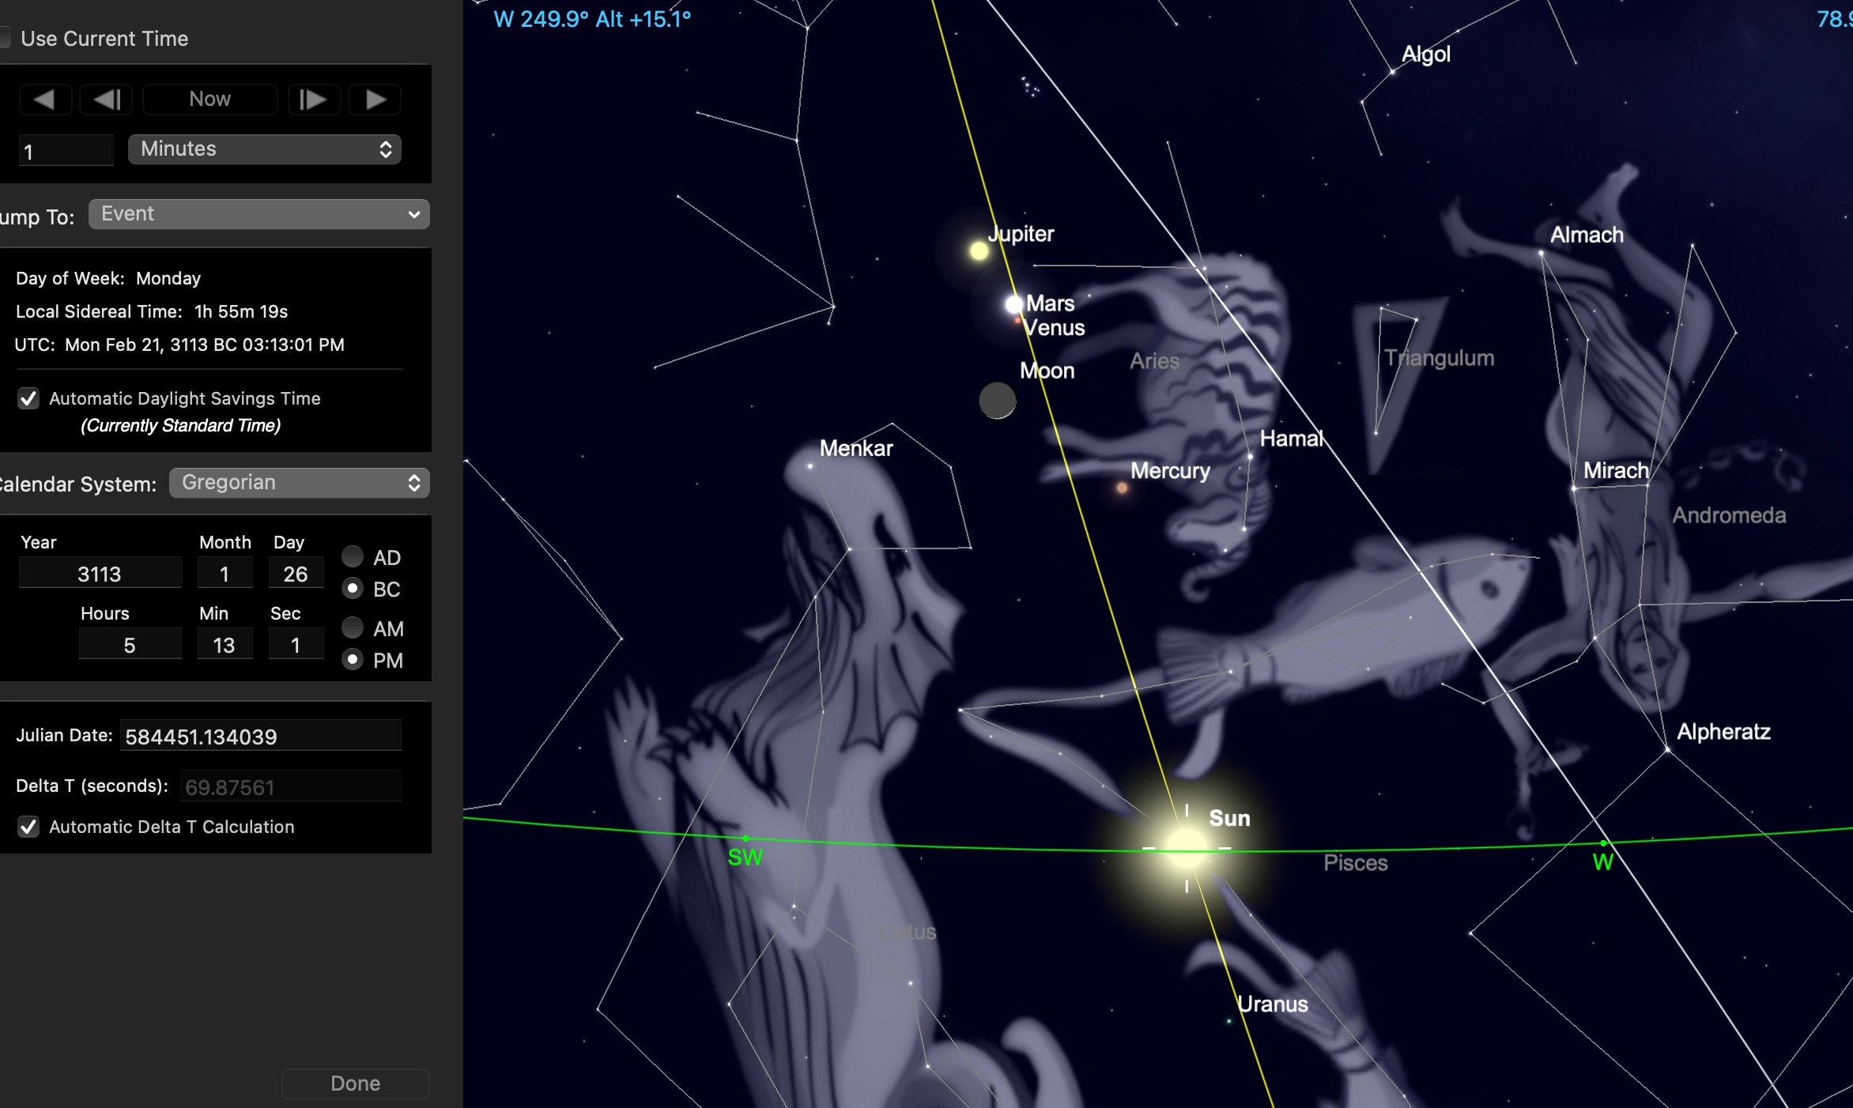Open the Gregorian calendar system dropdown
Image resolution: width=1853 pixels, height=1108 pixels.
point(299,483)
